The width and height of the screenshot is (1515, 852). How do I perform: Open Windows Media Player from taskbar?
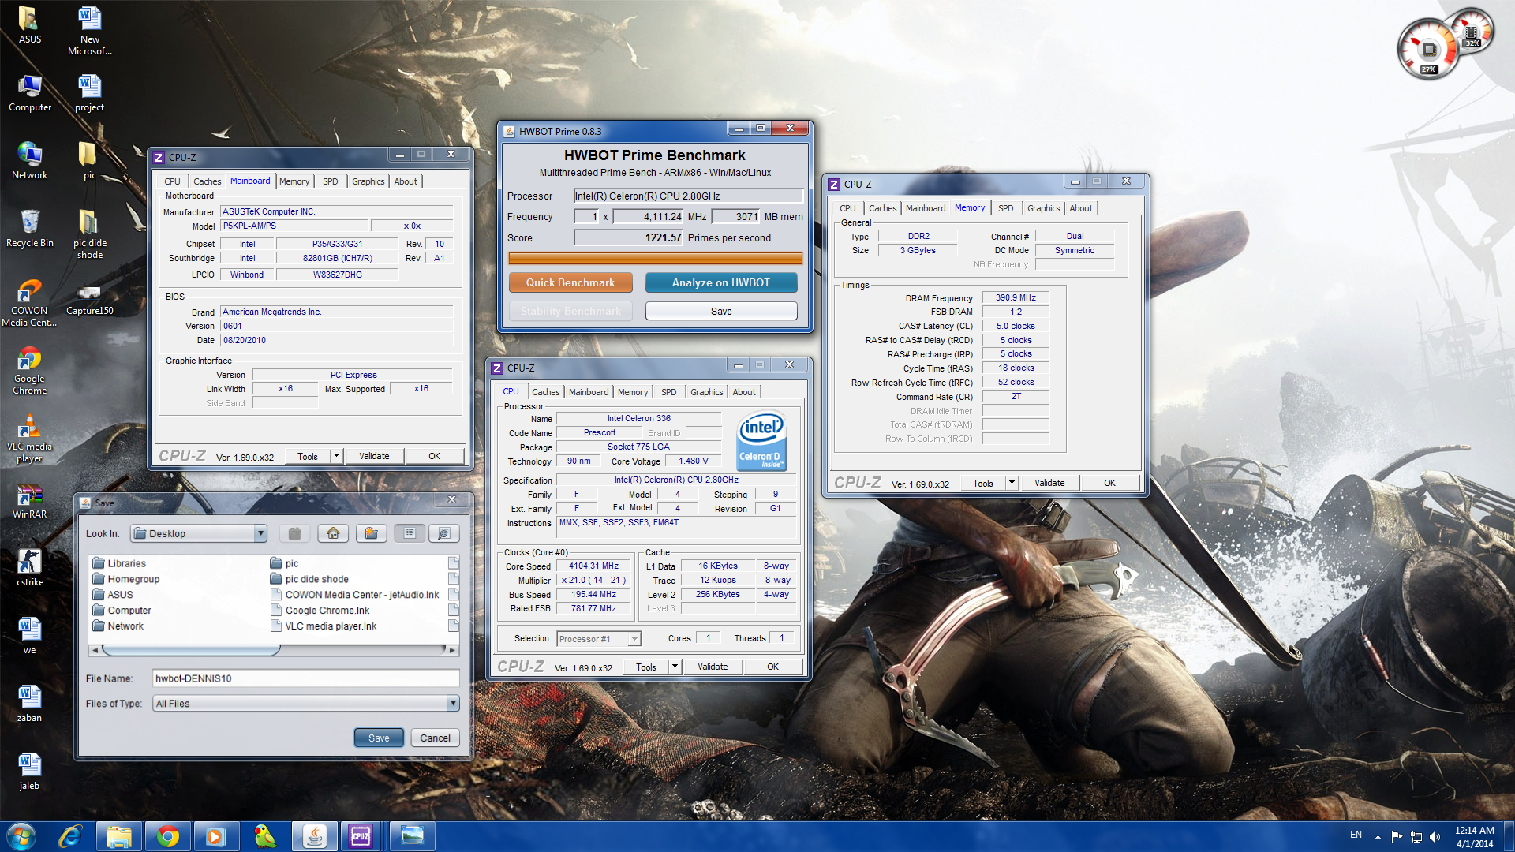tap(215, 835)
